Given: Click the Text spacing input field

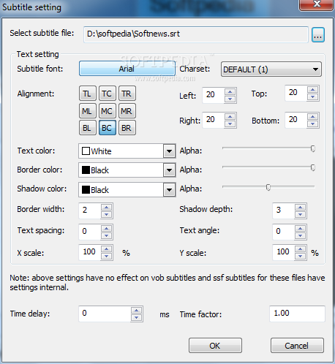Looking at the screenshot, I should tap(90, 232).
